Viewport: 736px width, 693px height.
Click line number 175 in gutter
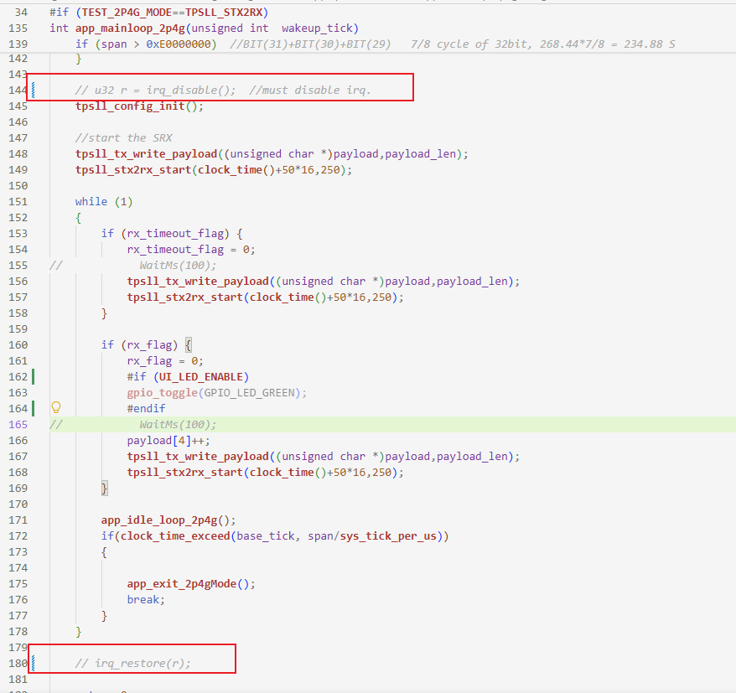(18, 584)
